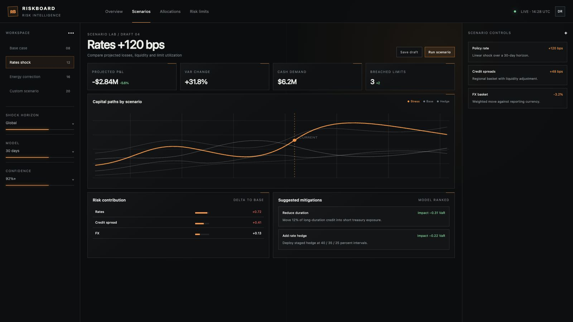The width and height of the screenshot is (573, 322).
Task: Click the Capital paths by scenario title
Action: 117,102
